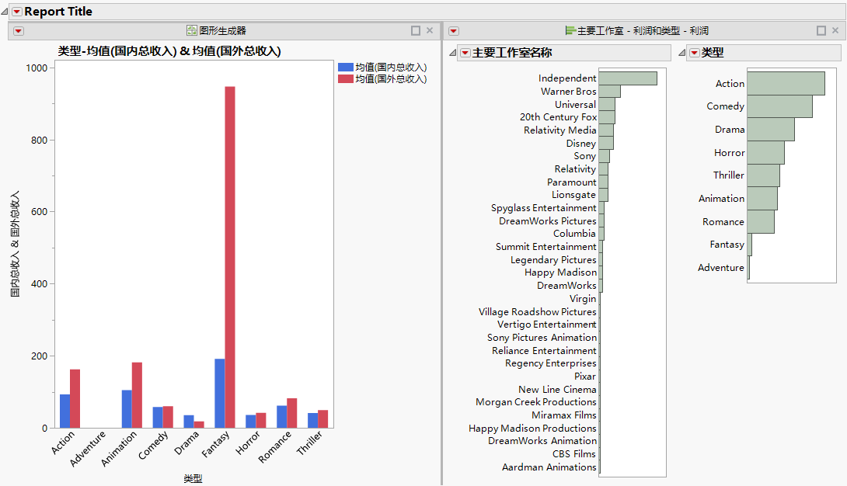Click the Pixar studio label

pos(585,377)
